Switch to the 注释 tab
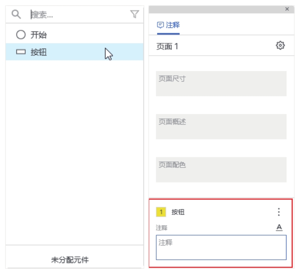 click(x=169, y=25)
